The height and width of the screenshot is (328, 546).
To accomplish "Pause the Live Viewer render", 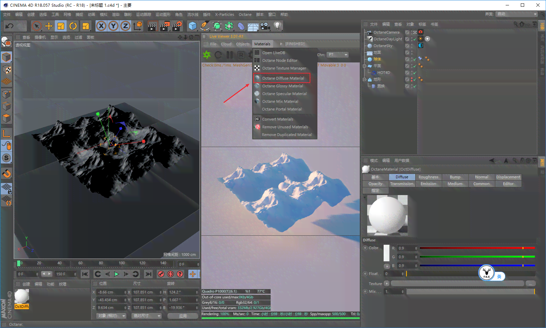I will coord(230,54).
